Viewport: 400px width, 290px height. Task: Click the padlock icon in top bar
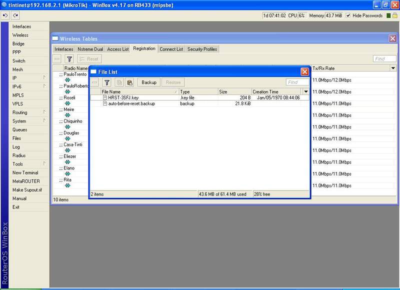click(394, 15)
